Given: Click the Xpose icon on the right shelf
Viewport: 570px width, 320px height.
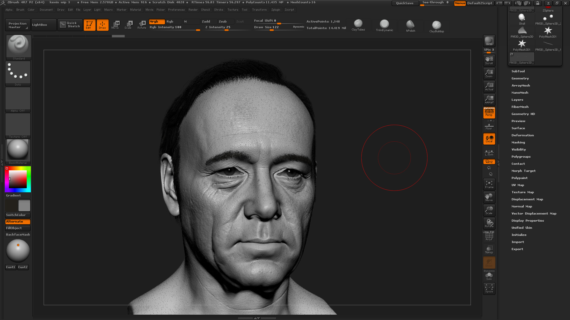Looking at the screenshot, I should tap(489, 288).
